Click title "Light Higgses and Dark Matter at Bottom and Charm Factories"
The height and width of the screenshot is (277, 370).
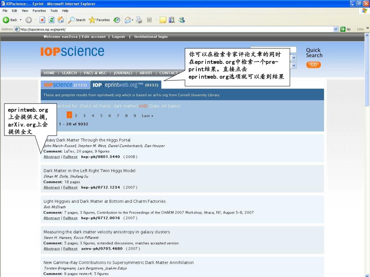[x=104, y=201]
